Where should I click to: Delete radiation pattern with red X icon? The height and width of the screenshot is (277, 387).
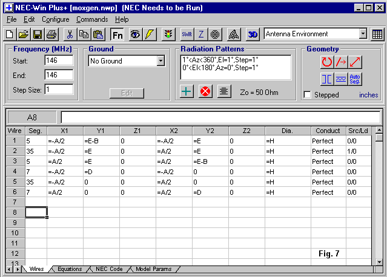205,91
